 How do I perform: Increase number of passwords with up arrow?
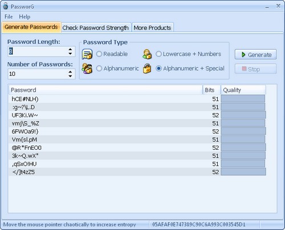[70, 72]
